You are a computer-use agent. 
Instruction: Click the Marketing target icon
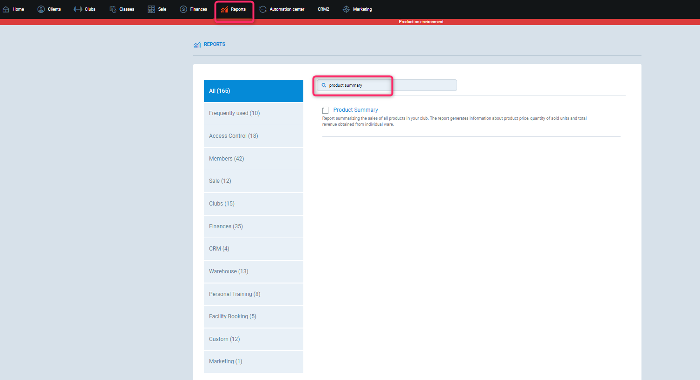[346, 9]
